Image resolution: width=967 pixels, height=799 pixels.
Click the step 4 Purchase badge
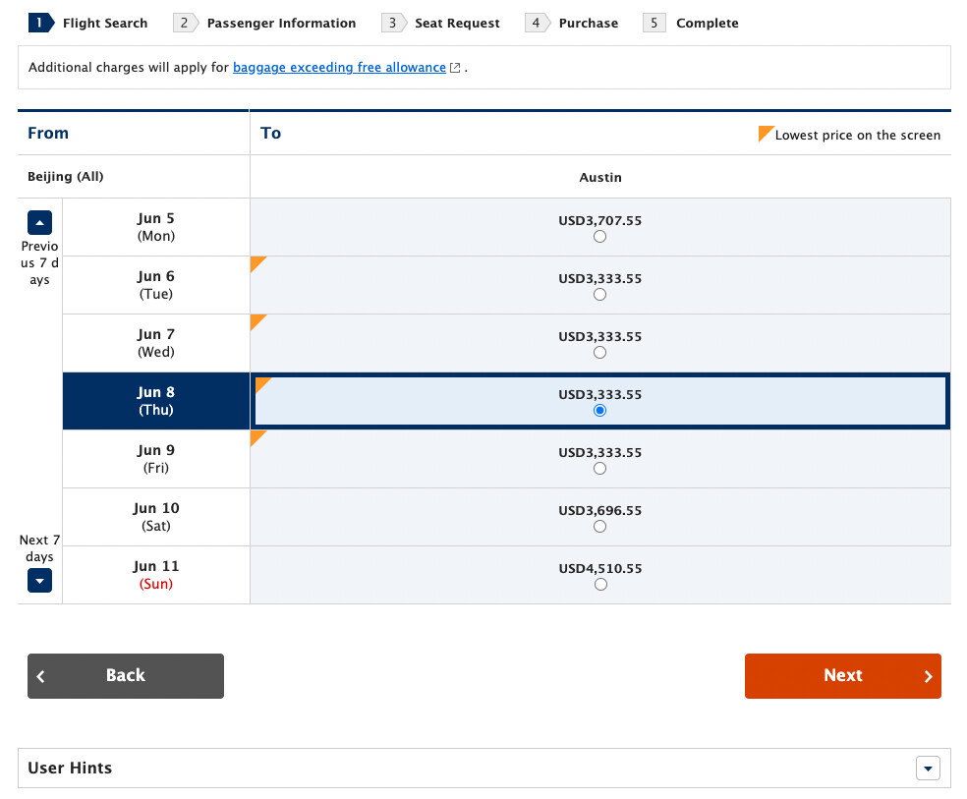pyautogui.click(x=538, y=23)
